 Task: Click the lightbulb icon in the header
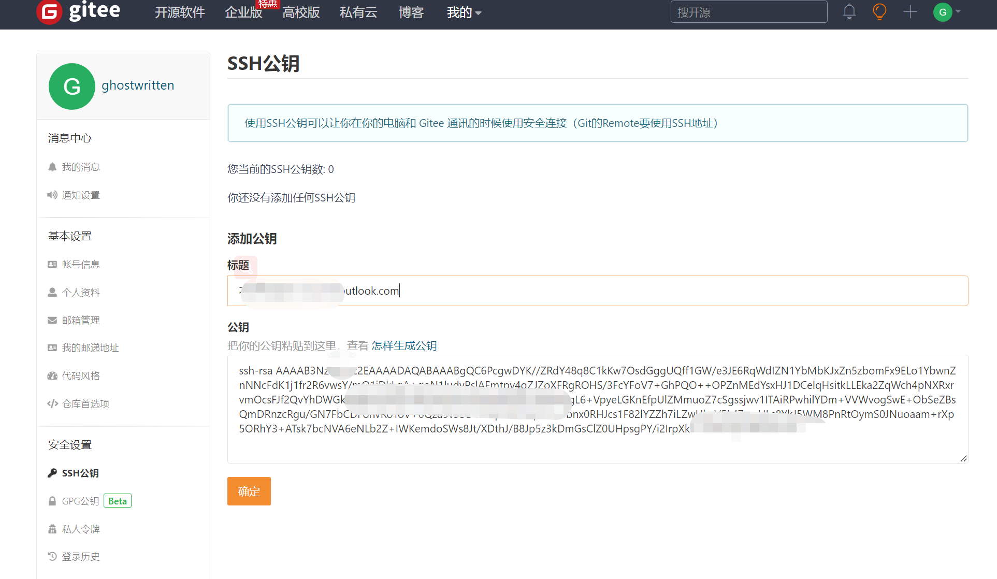click(879, 11)
